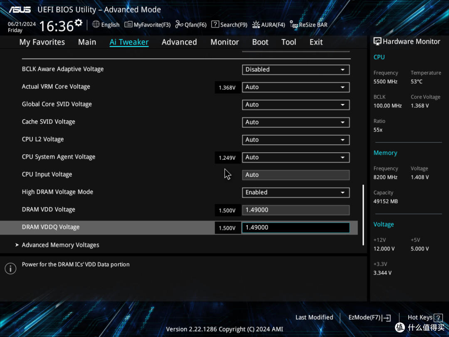Click CPU Input Voltage Auto field
This screenshot has width=449, height=337.
(296, 175)
